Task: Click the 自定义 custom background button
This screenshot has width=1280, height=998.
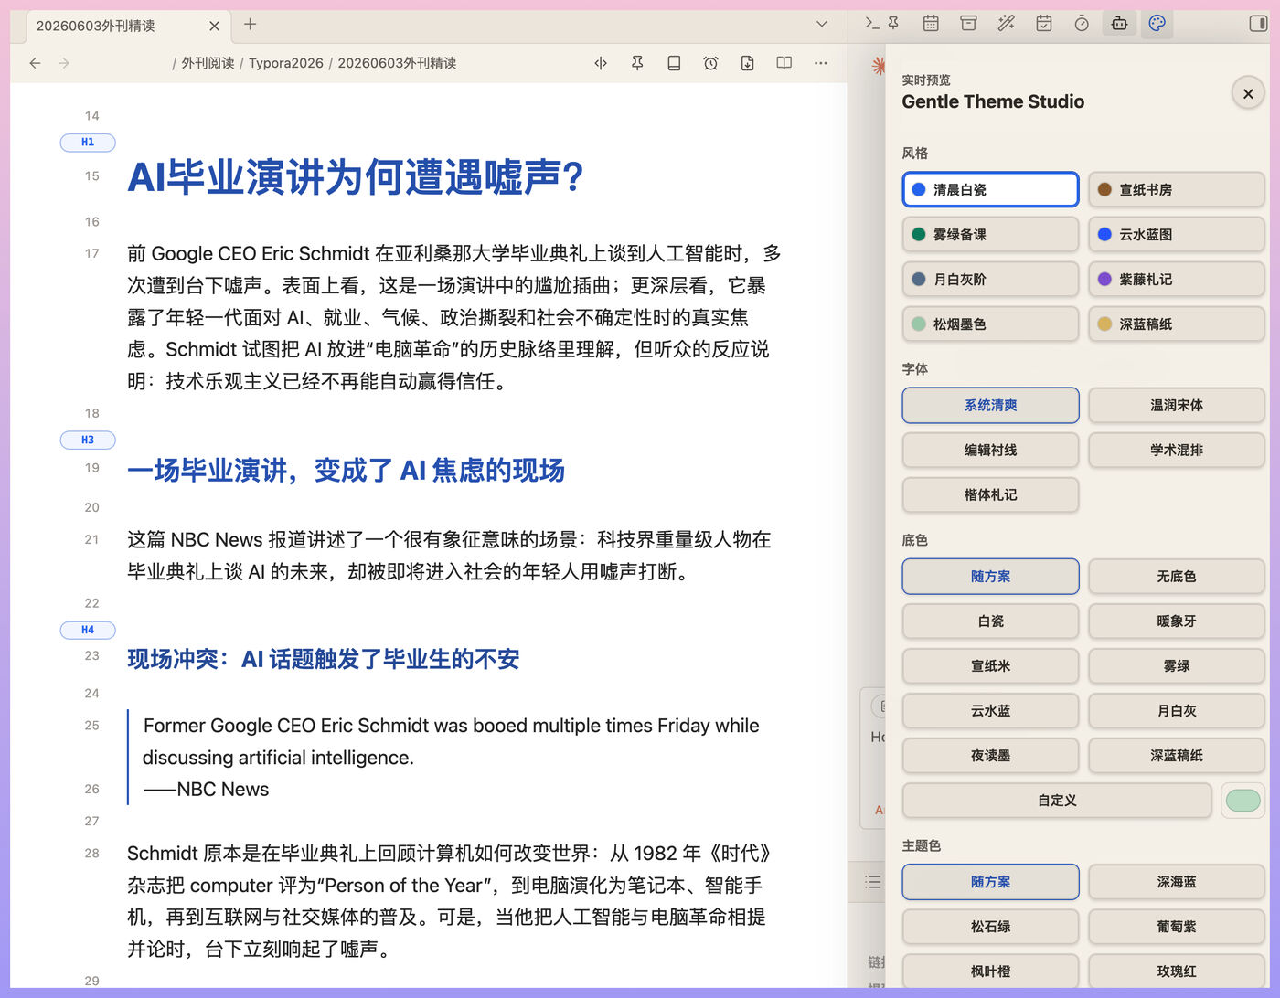Action: tap(1057, 801)
